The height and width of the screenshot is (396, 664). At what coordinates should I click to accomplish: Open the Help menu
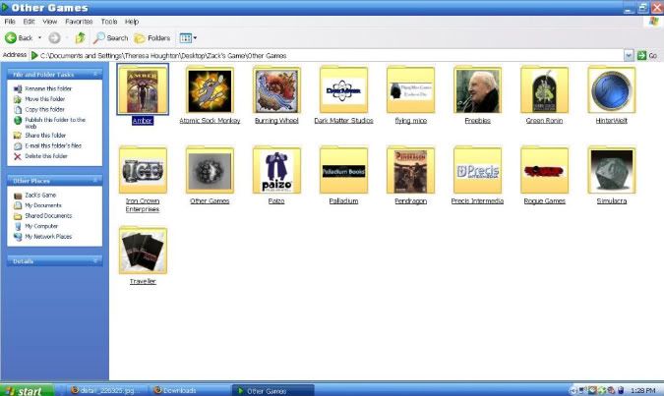[x=132, y=22]
